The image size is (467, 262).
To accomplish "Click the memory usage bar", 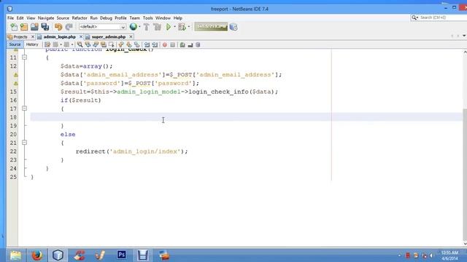I will [211, 27].
